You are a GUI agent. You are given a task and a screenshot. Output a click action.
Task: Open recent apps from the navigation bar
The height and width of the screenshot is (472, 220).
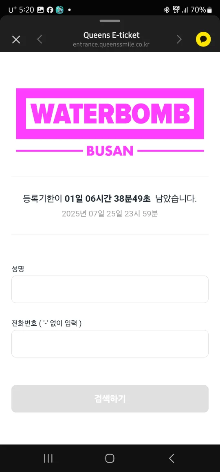[x=48, y=458]
